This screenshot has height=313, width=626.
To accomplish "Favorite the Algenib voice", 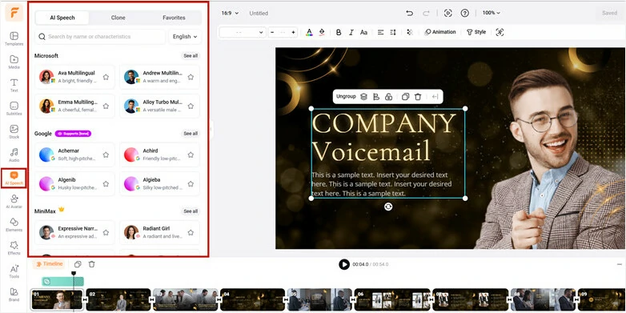I will click(x=106, y=183).
